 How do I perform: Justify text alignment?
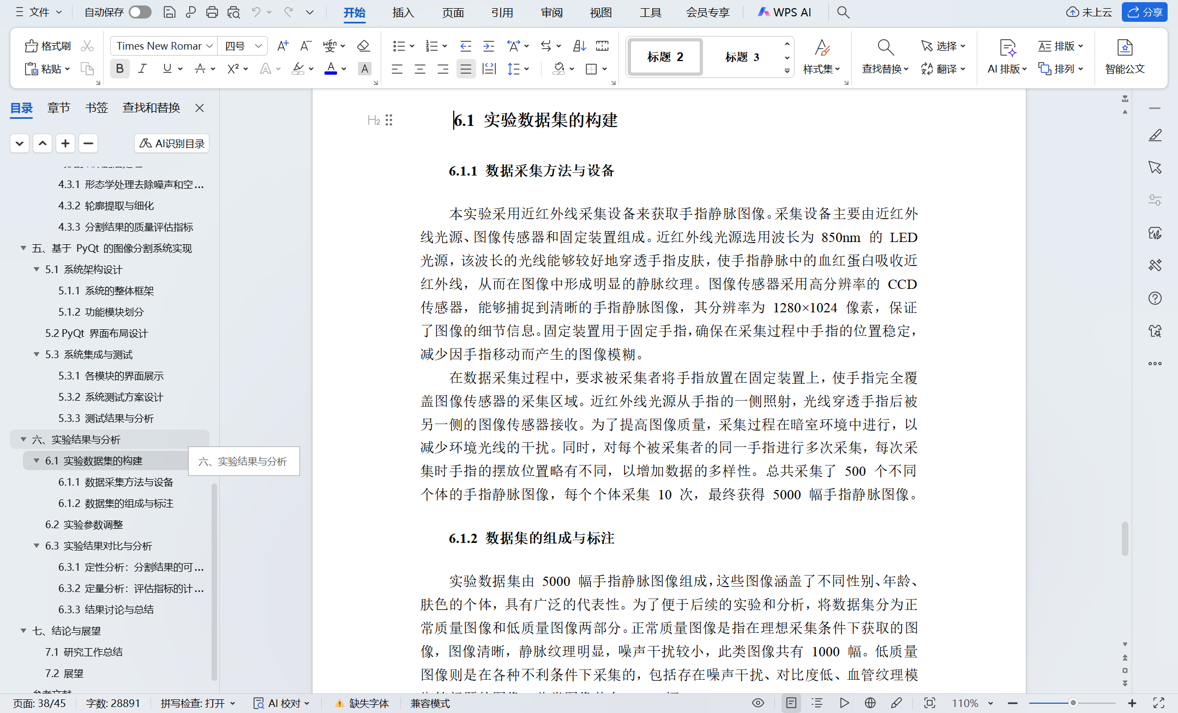[466, 69]
